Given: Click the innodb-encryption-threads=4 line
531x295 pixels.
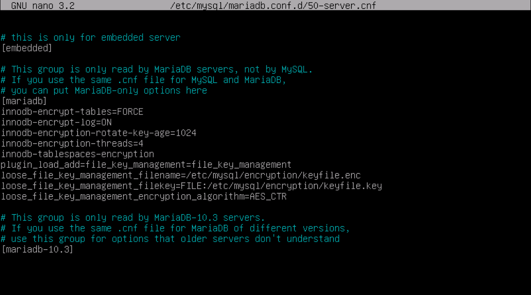Looking at the screenshot, I should point(72,143).
